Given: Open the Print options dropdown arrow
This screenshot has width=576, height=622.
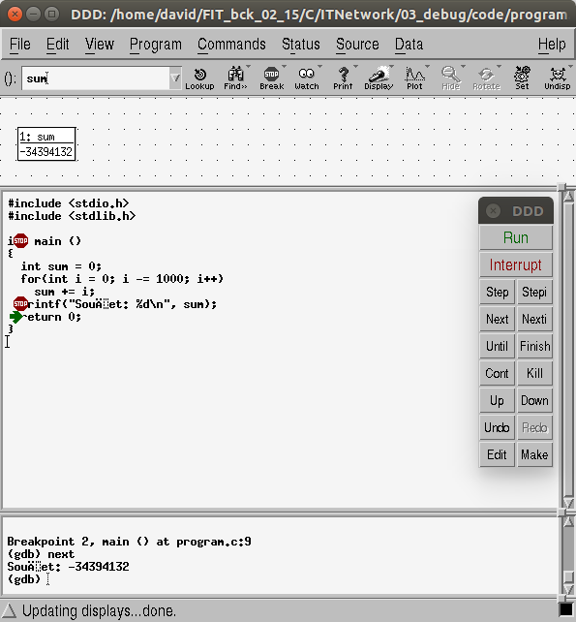Looking at the screenshot, I should coord(355,66).
